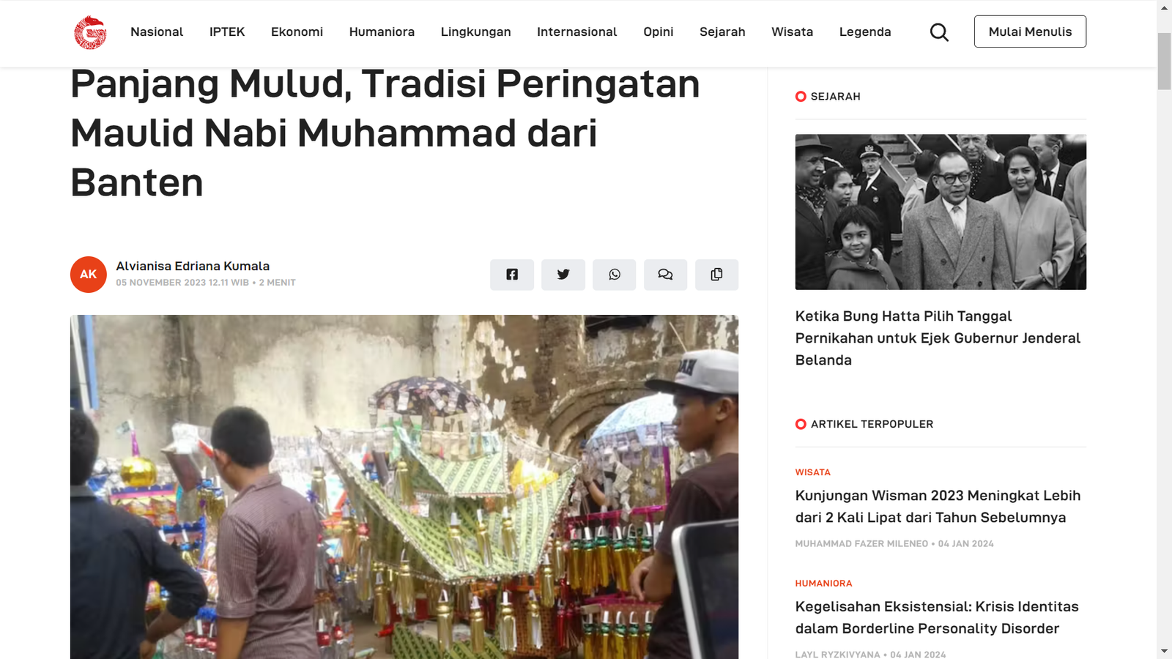Click the Panjang Mulud article image
The height and width of the screenshot is (659, 1172).
(x=404, y=487)
